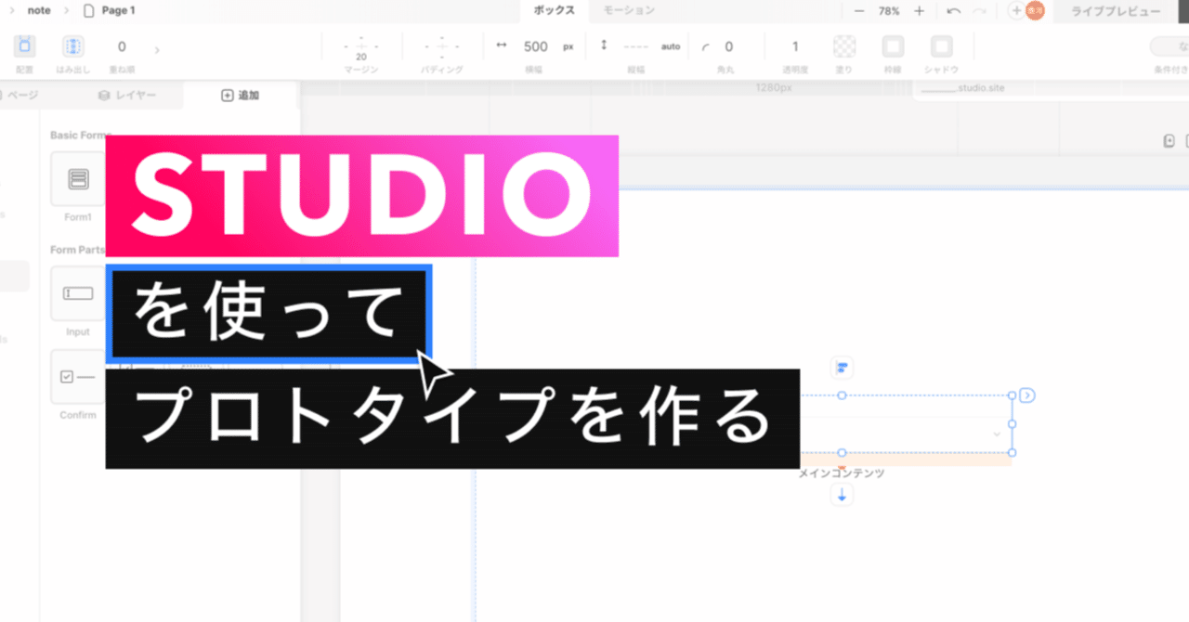Screen dimensions: 1189x622
Task: Click the メインコンテンツ label
Action: (x=842, y=473)
